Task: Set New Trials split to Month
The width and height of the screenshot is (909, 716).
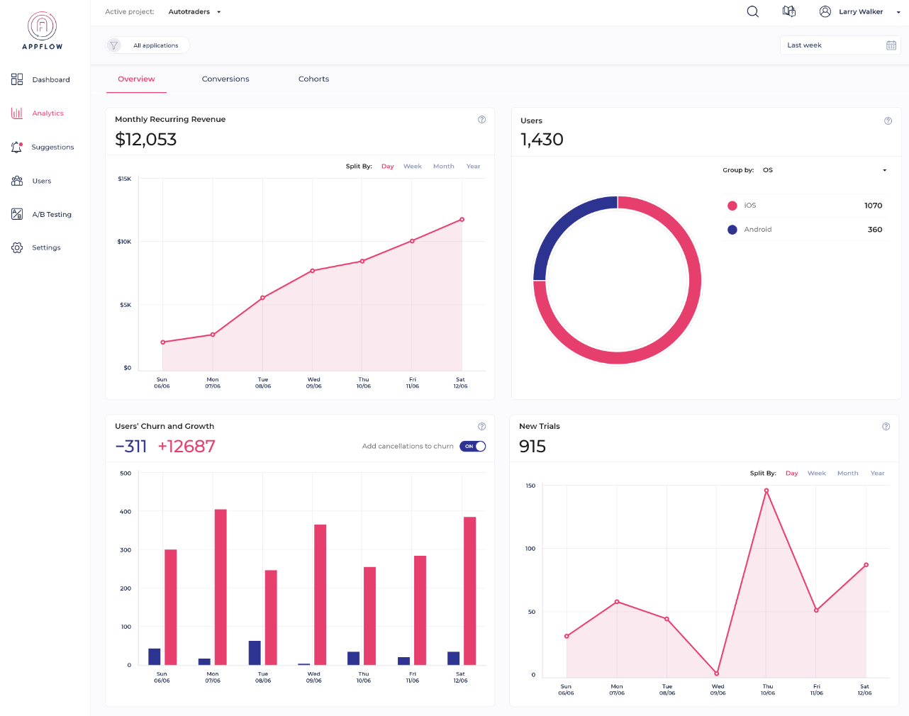Action: coord(847,473)
